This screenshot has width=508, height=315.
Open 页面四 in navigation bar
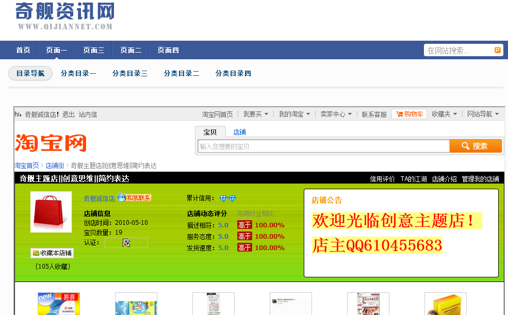pyautogui.click(x=168, y=50)
